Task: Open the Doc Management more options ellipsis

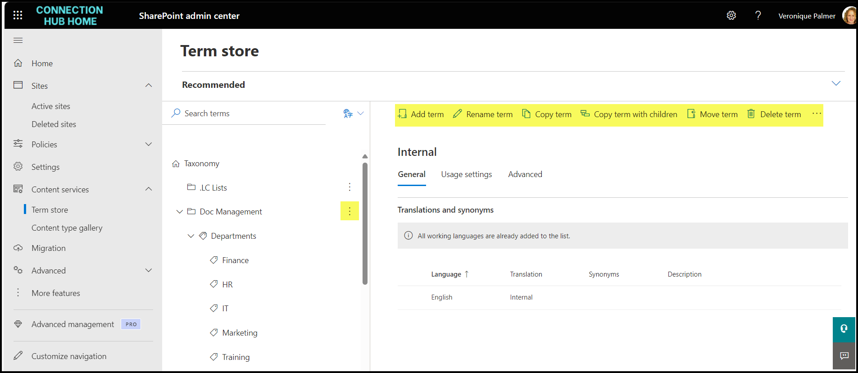Action: click(x=350, y=211)
